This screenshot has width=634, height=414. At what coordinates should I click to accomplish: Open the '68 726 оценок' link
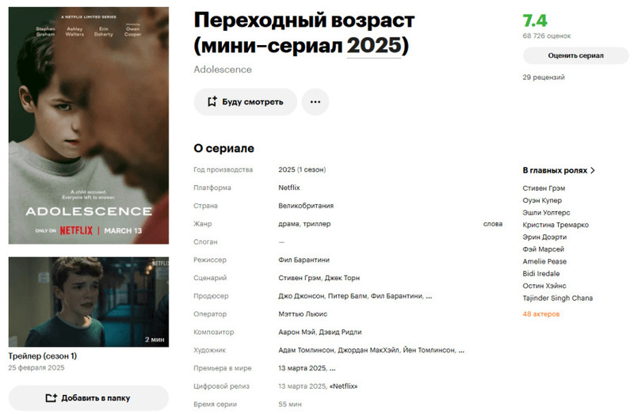[x=547, y=36]
